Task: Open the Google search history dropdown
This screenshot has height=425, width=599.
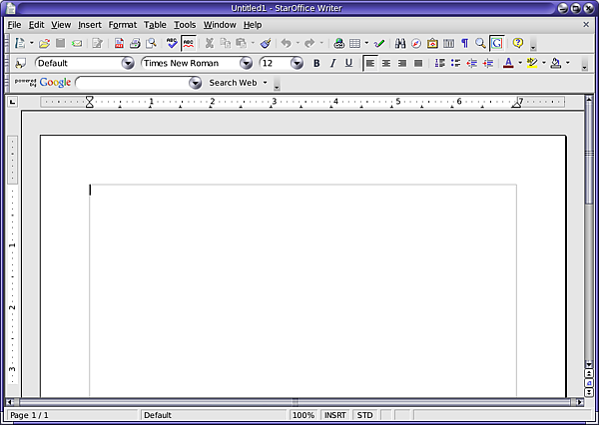Action: pyautogui.click(x=195, y=83)
